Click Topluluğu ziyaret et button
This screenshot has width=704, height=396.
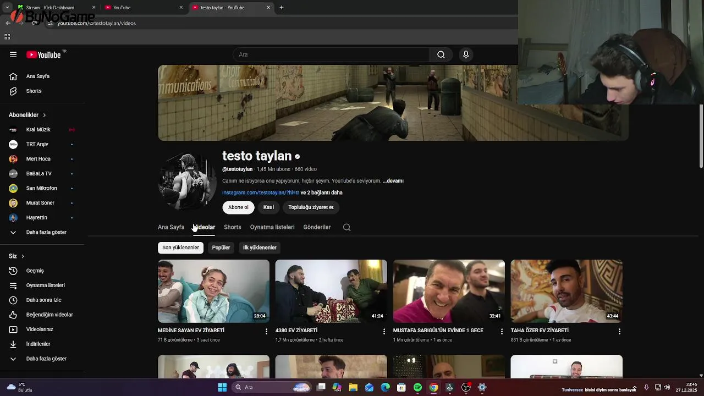point(311,207)
